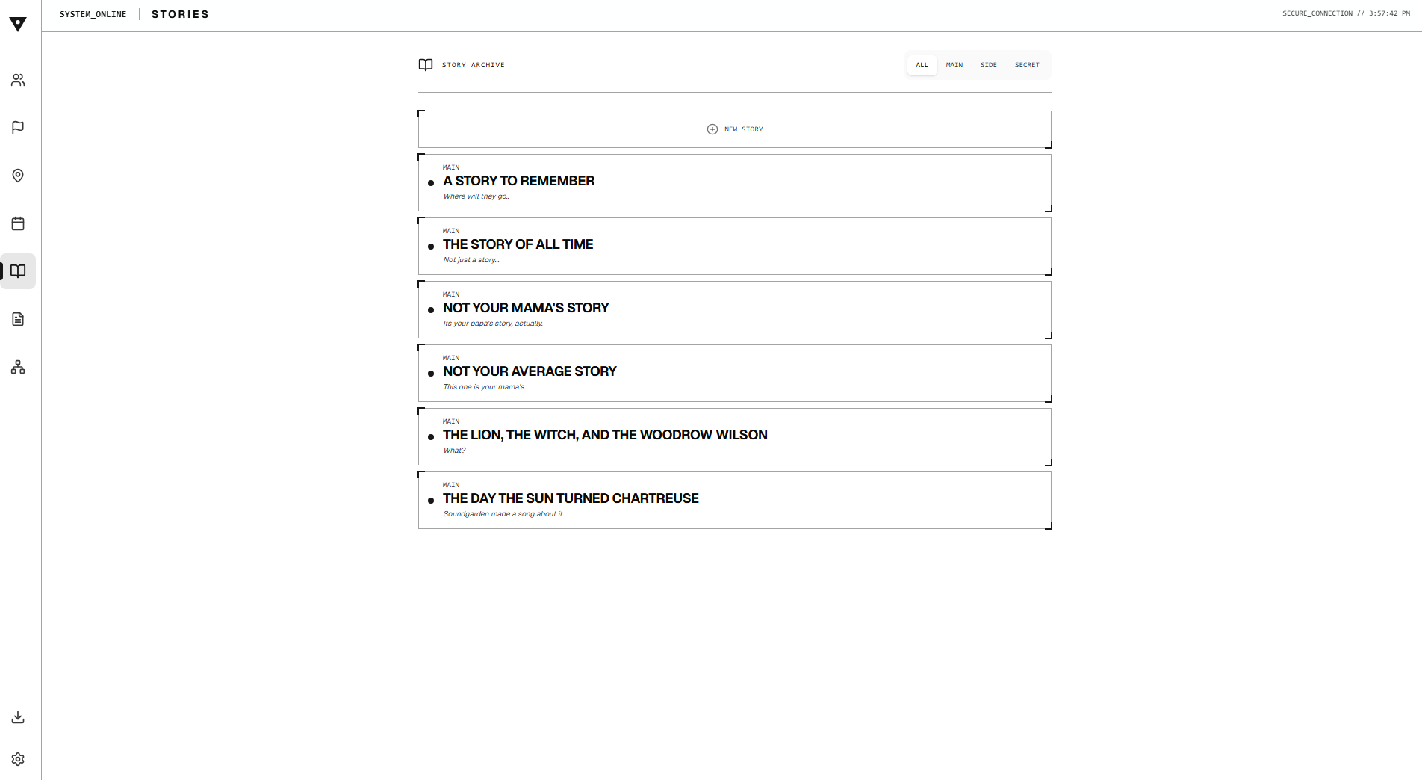This screenshot has width=1422, height=780.
Task: Select the open book stories sidebar icon
Action: [x=18, y=271]
